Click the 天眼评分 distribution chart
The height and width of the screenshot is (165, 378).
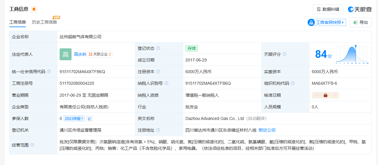352,54
